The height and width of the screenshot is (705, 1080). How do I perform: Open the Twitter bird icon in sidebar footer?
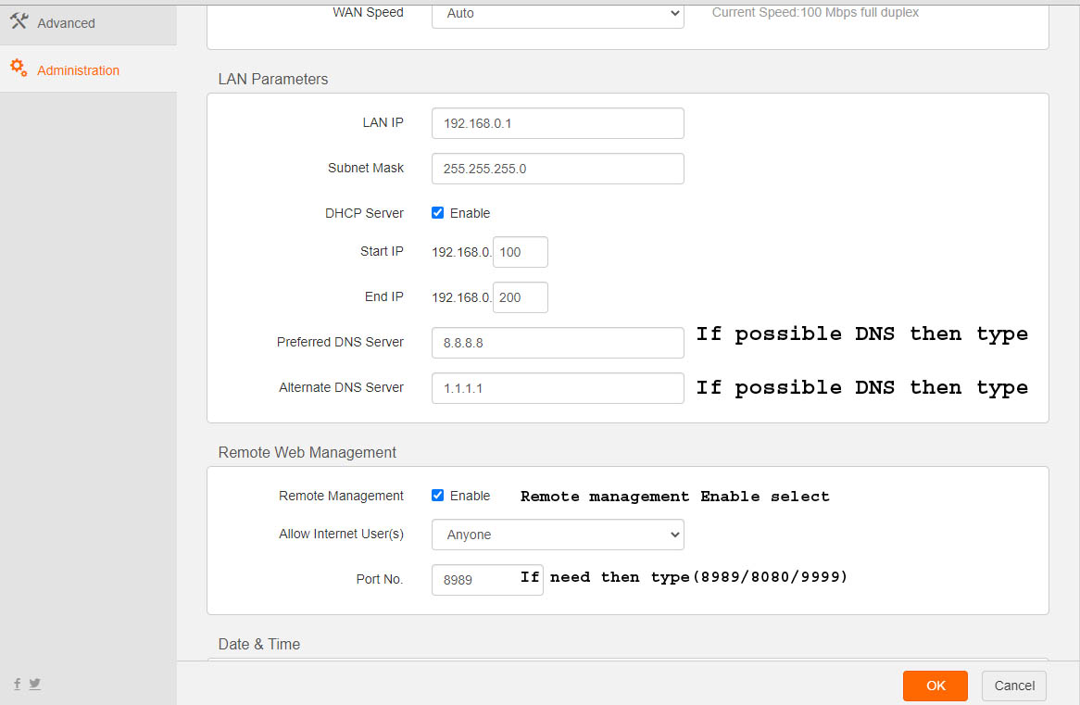(34, 685)
